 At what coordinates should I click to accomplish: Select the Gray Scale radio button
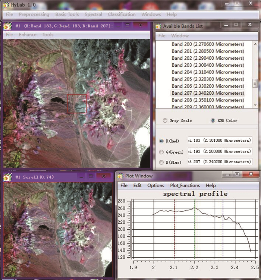tap(165, 120)
